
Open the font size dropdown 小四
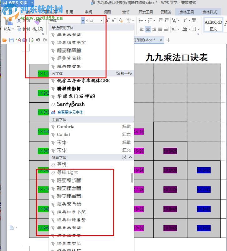coord(101,20)
